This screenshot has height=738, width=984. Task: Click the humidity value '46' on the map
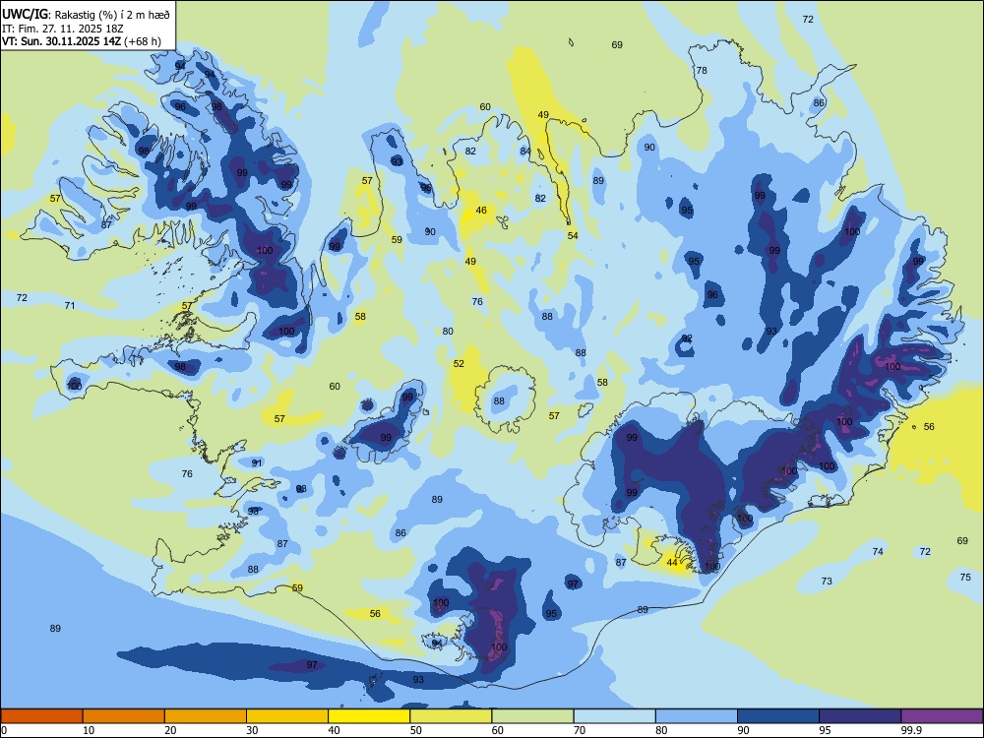tap(481, 211)
